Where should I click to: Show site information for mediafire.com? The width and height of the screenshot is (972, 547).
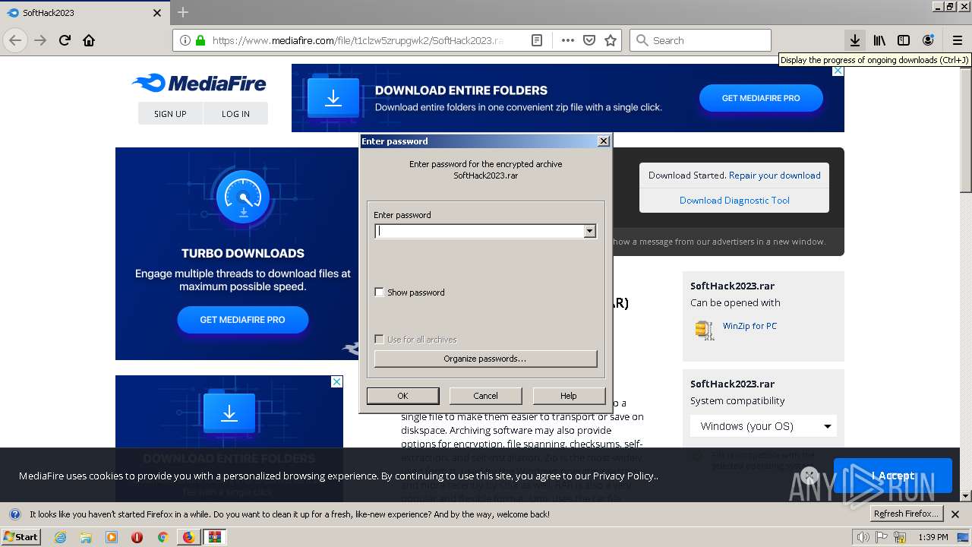[185, 40]
